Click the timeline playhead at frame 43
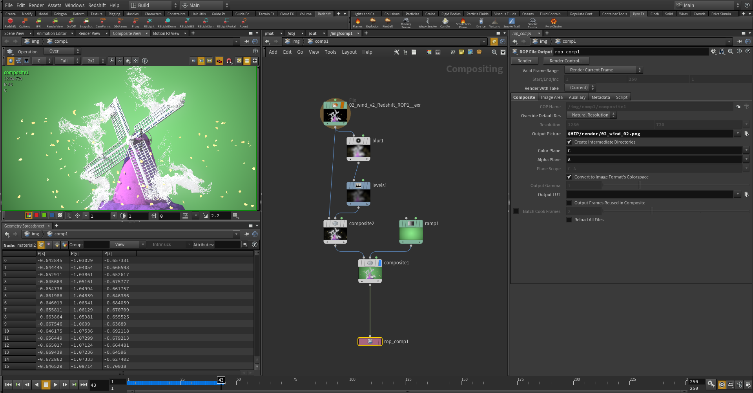The height and width of the screenshot is (393, 753). point(221,380)
